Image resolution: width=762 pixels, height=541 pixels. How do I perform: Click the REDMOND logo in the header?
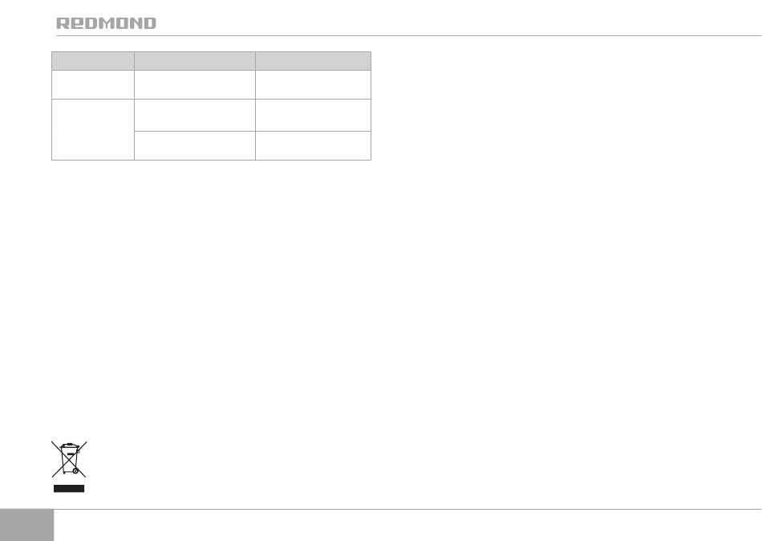pos(106,23)
